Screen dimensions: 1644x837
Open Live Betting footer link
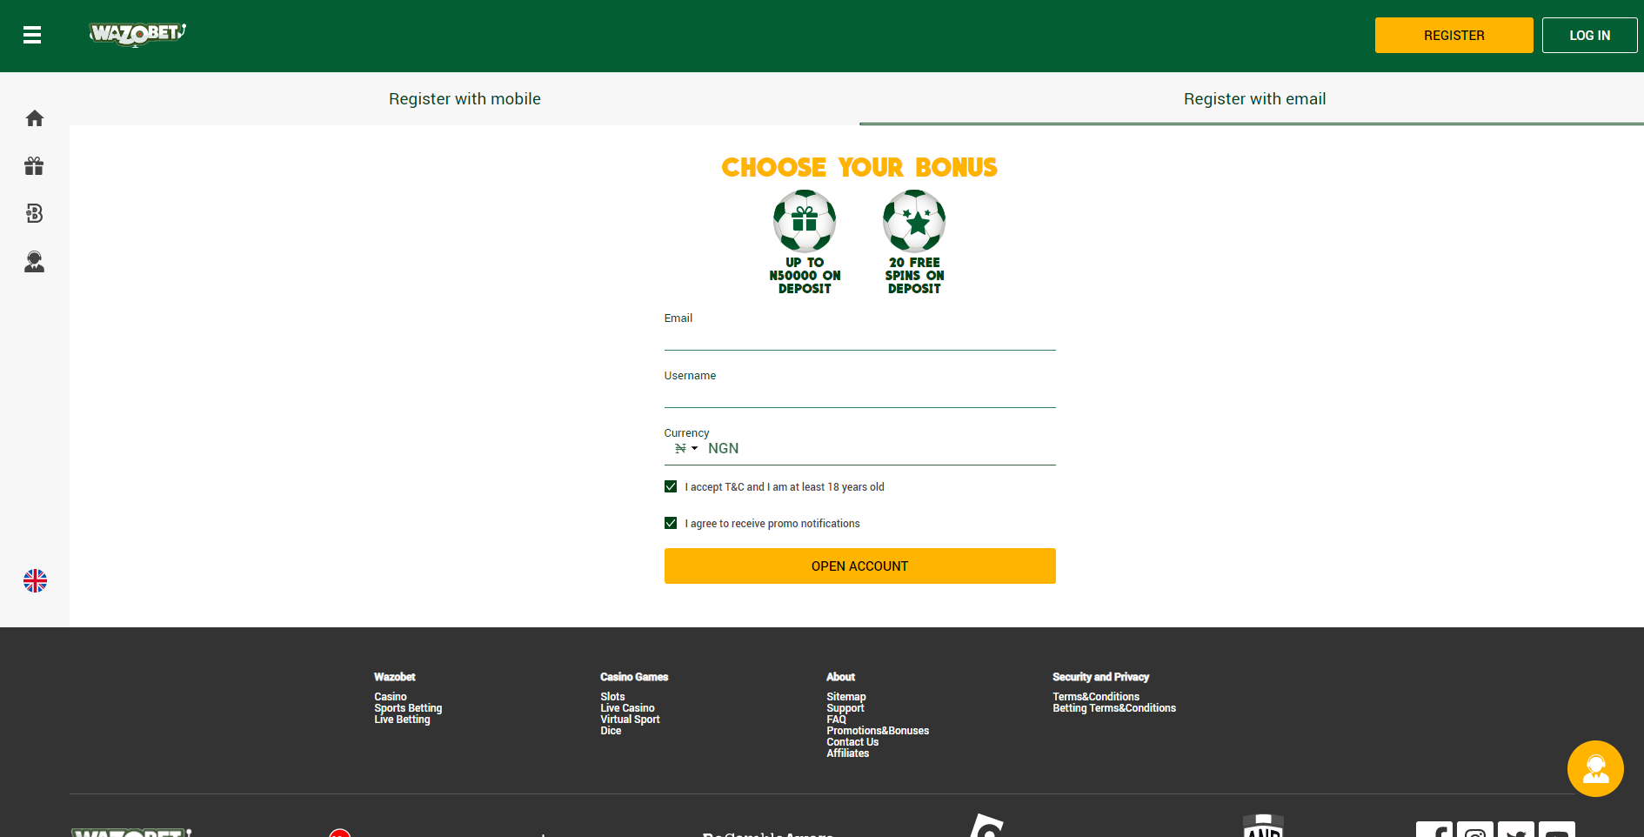tap(402, 720)
